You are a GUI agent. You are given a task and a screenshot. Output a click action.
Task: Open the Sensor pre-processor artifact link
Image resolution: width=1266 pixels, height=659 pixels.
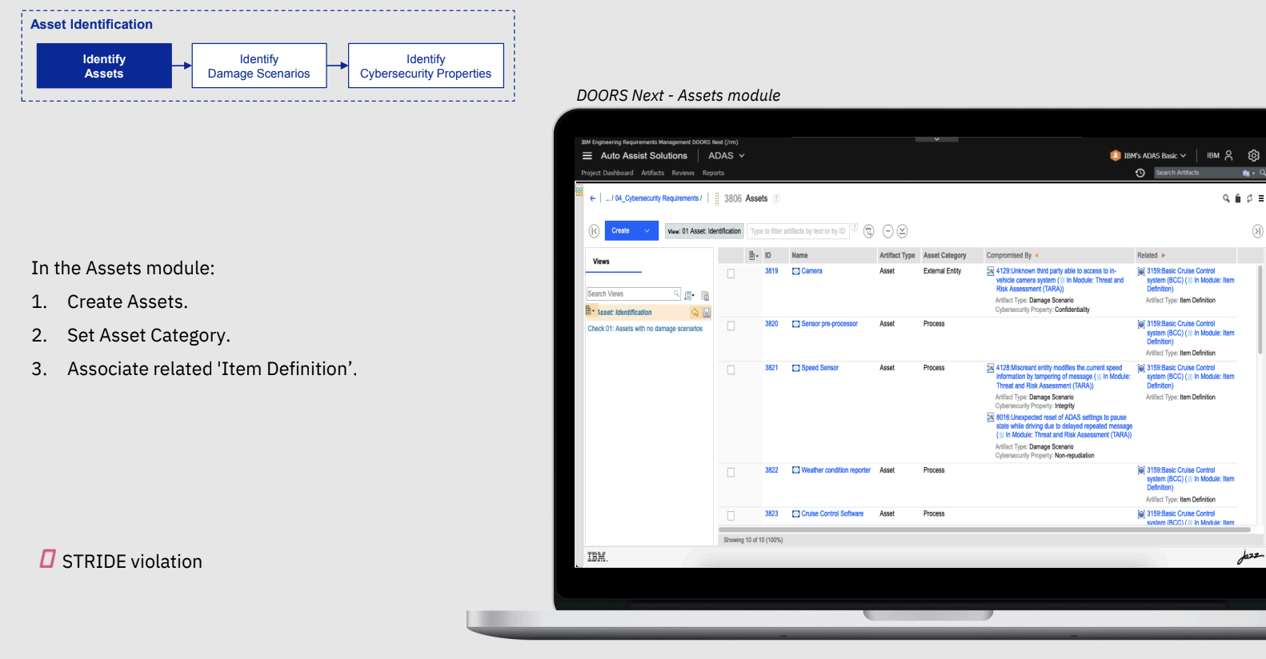point(829,324)
